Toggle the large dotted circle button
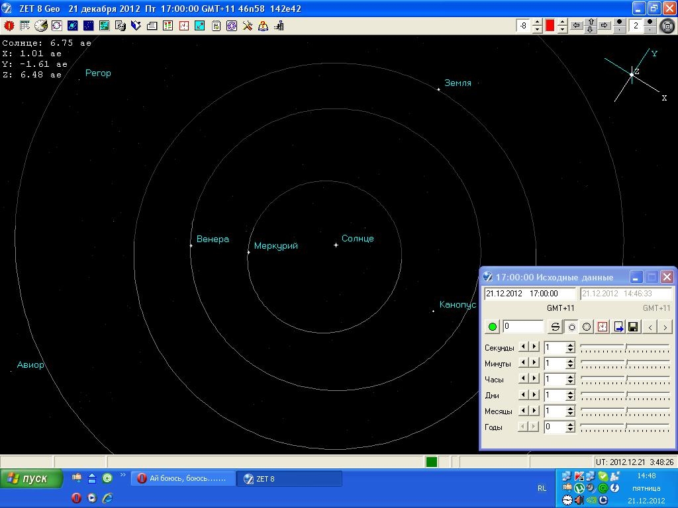The image size is (678, 508). [587, 327]
